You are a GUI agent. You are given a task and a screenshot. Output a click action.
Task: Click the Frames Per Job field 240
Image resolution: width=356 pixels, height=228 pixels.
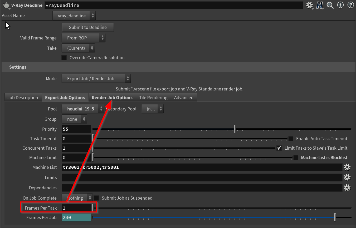(x=76, y=217)
